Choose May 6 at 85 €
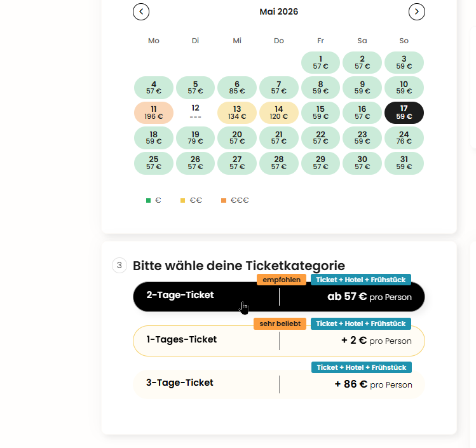Screen dimensions: 476x448 tap(237, 88)
